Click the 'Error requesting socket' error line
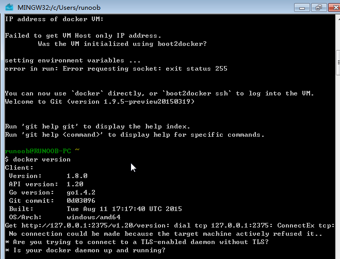 [x=116, y=69]
